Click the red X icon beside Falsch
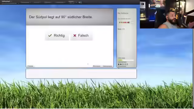Viewport: 194px width, 109px height. point(75,35)
